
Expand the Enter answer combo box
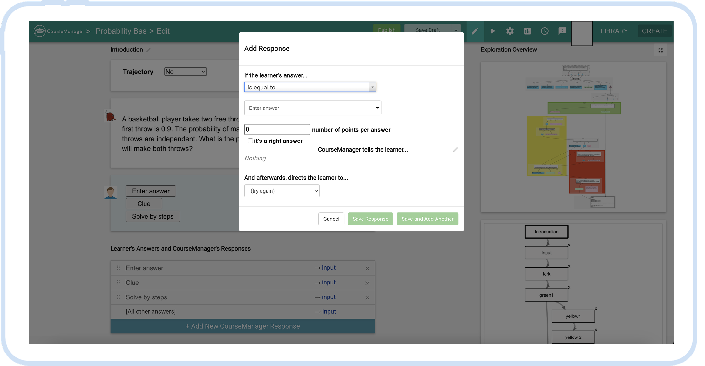[x=313, y=108]
